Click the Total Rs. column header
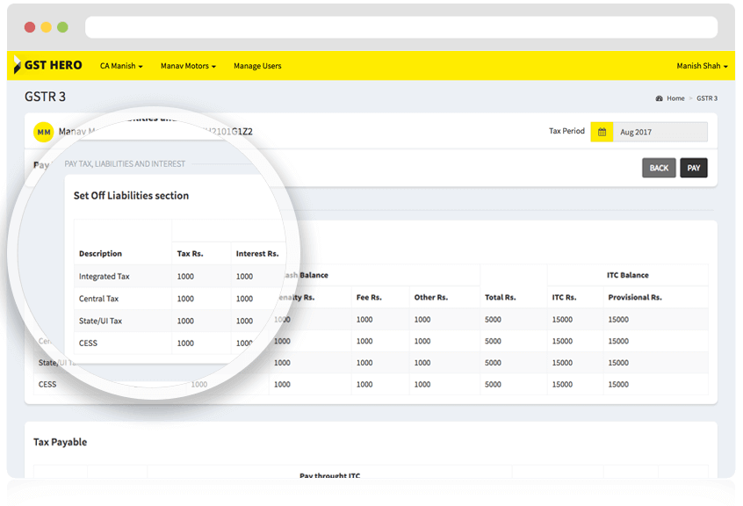 coord(500,298)
